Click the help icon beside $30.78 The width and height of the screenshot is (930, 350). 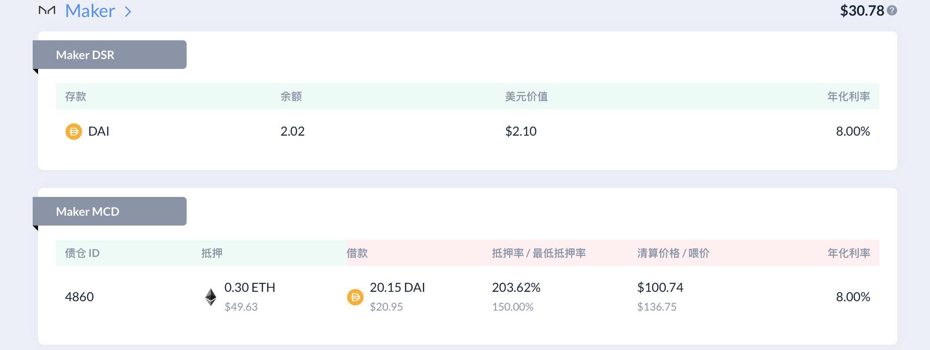click(x=892, y=10)
